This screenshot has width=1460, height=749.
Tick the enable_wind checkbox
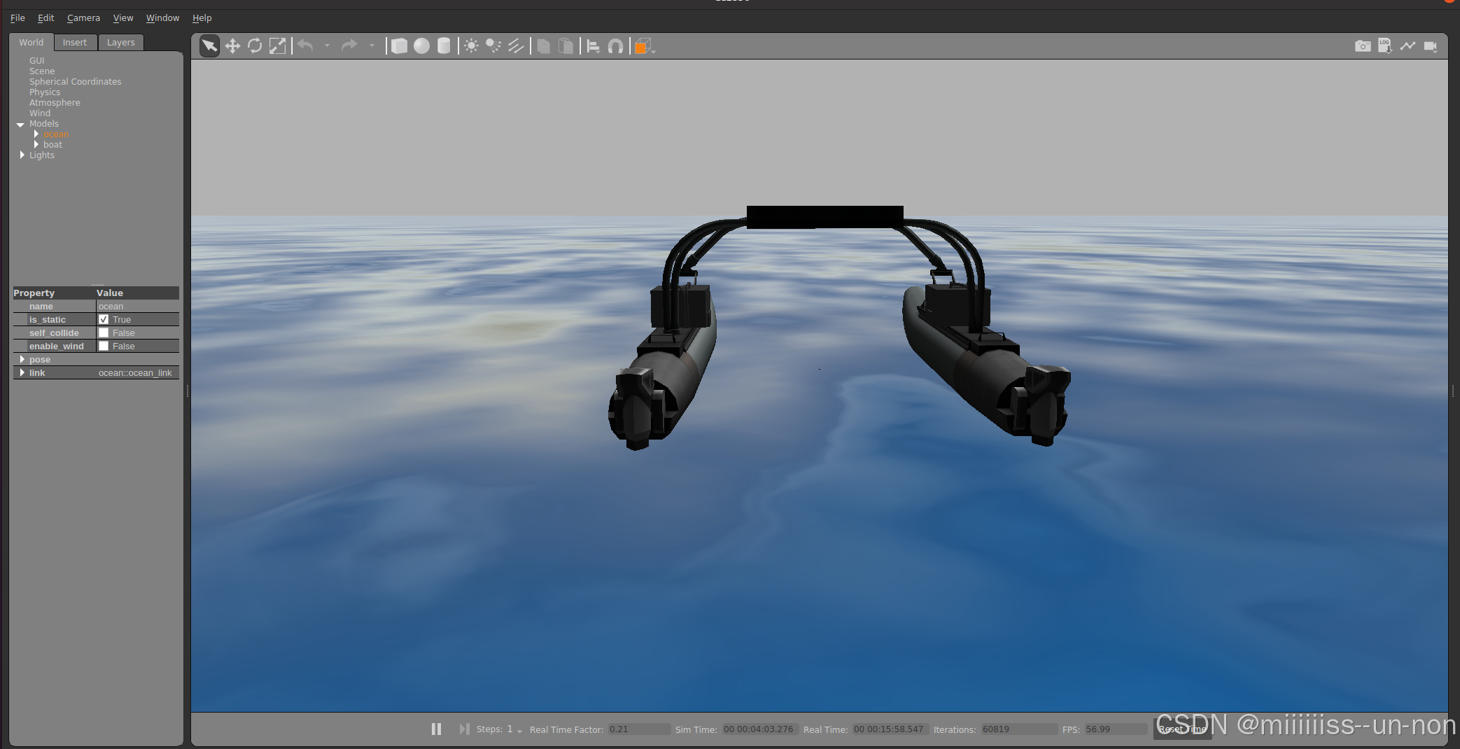tap(104, 346)
